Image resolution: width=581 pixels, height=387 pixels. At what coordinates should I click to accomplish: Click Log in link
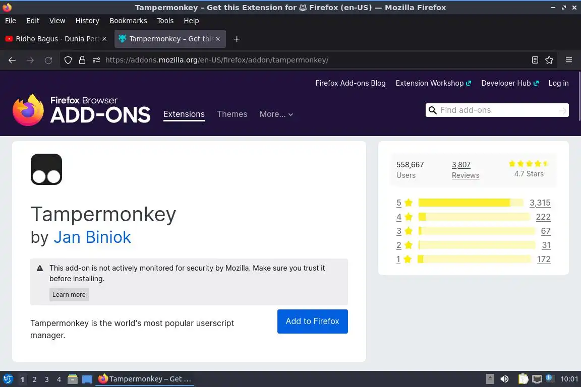pyautogui.click(x=558, y=83)
